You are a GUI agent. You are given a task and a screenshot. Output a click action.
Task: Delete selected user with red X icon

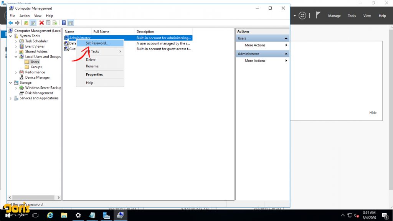click(x=41, y=23)
